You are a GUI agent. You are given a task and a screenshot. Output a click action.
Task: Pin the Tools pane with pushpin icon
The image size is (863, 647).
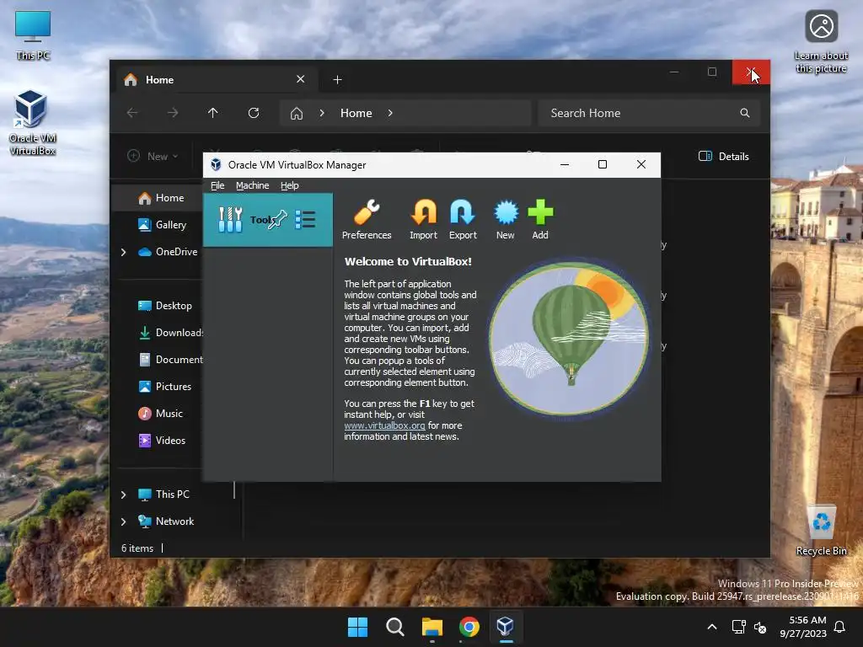(277, 219)
